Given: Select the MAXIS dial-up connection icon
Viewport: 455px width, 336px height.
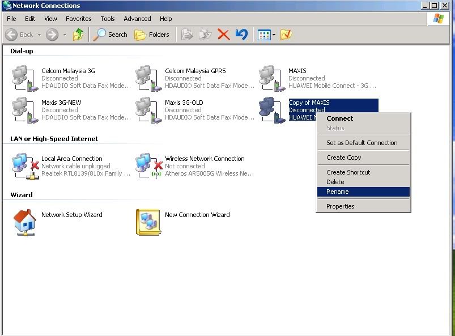Looking at the screenshot, I should [x=272, y=78].
